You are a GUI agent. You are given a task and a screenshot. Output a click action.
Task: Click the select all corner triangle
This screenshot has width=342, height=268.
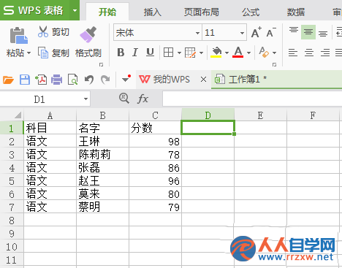(x=18, y=115)
